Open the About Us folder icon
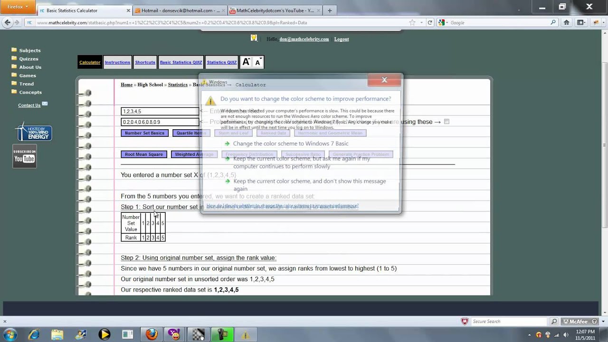The height and width of the screenshot is (342, 608). 14,67
